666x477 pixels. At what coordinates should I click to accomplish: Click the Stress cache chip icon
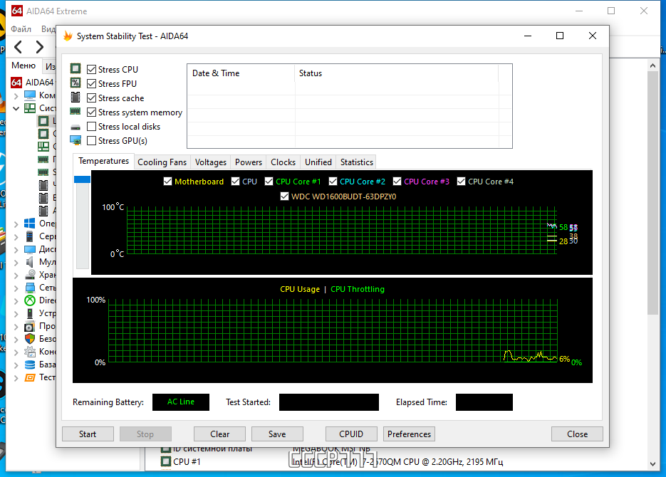[76, 98]
